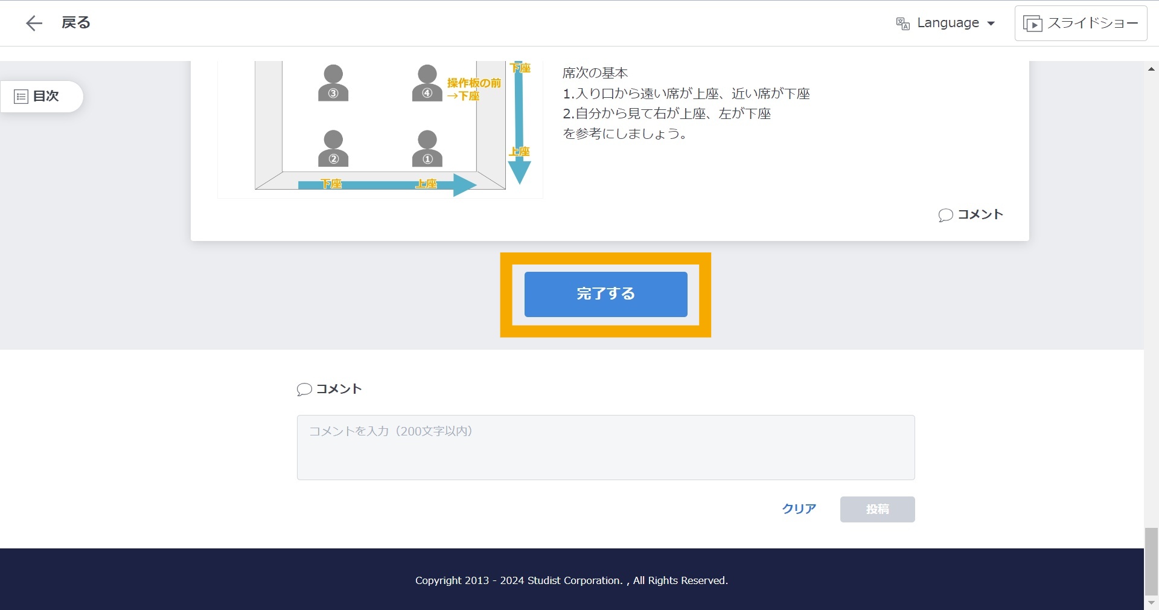Click the scrollbar down arrow
The width and height of the screenshot is (1159, 610).
[x=1151, y=603]
